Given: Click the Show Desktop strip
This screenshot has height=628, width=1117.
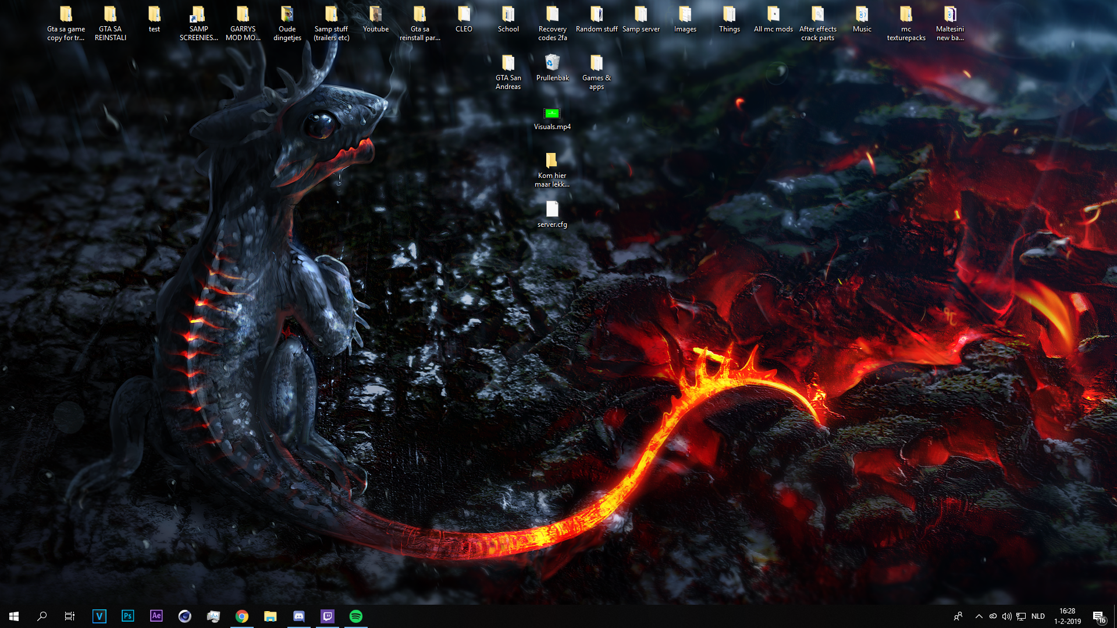Looking at the screenshot, I should coord(1115,616).
